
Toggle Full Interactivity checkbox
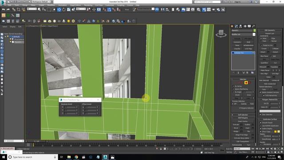pyautogui.click(x=264, y=95)
